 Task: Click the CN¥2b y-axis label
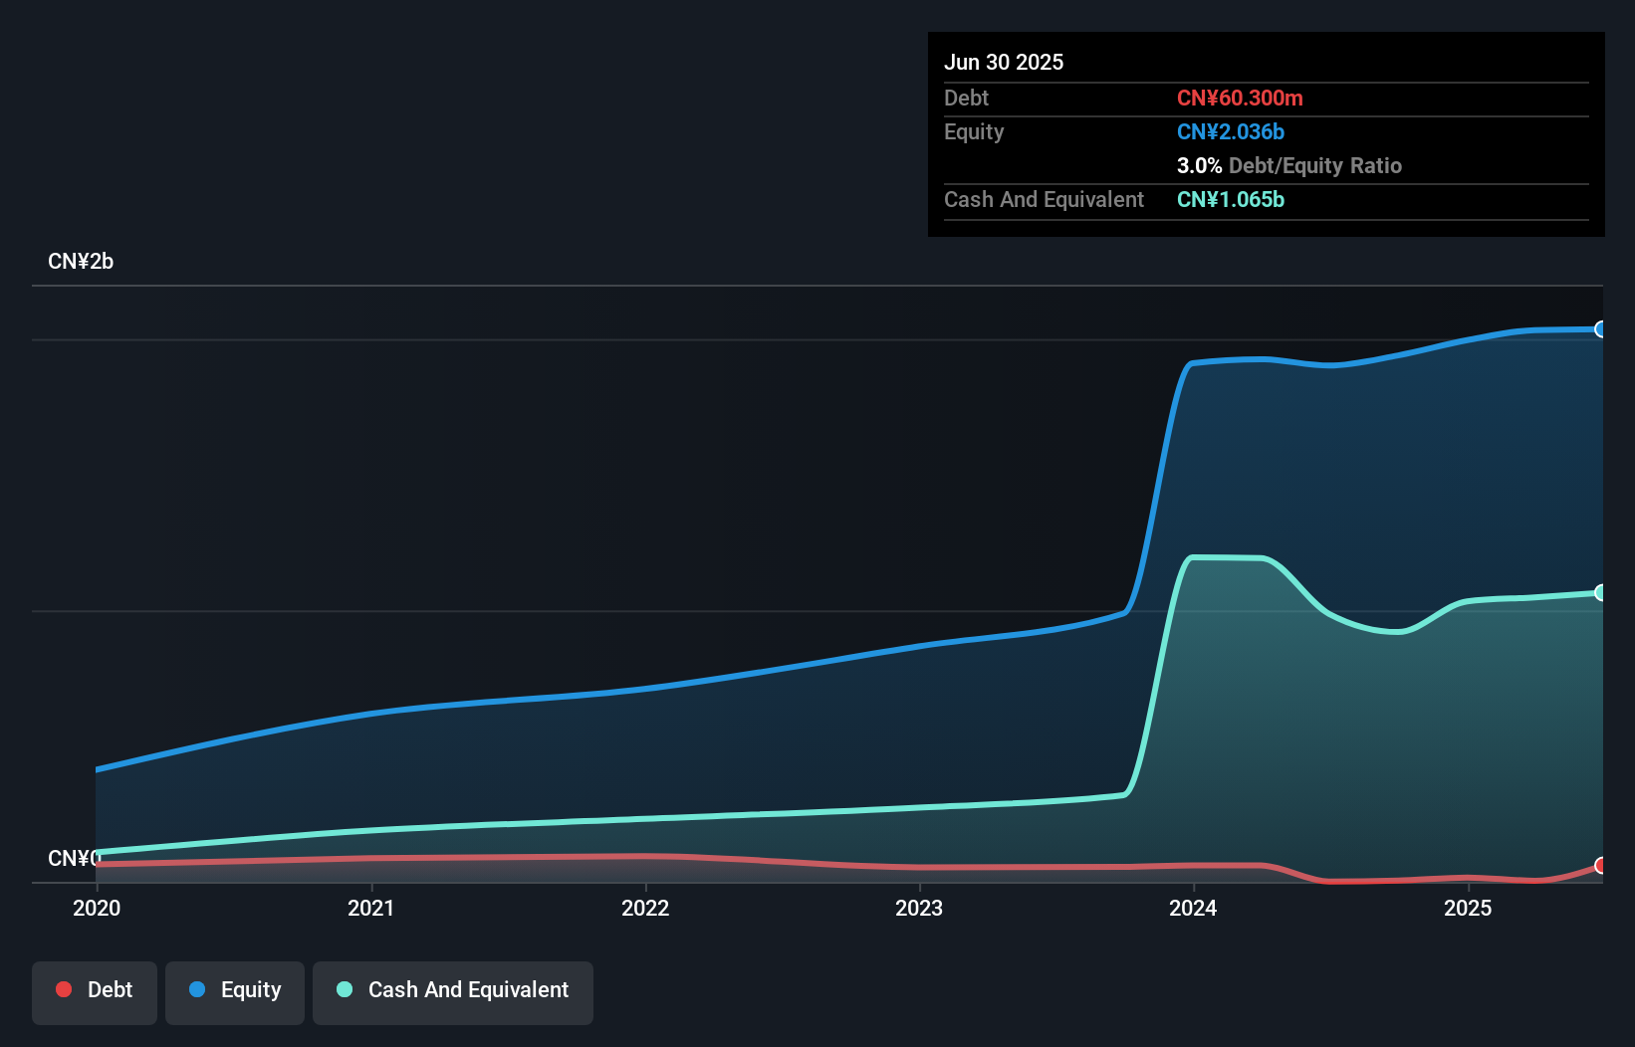[81, 262]
